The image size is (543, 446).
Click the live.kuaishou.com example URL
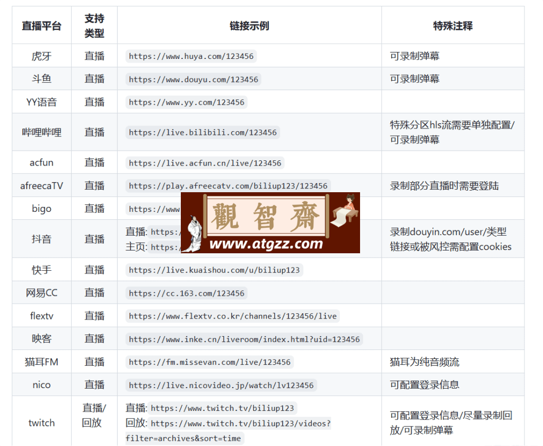point(214,270)
